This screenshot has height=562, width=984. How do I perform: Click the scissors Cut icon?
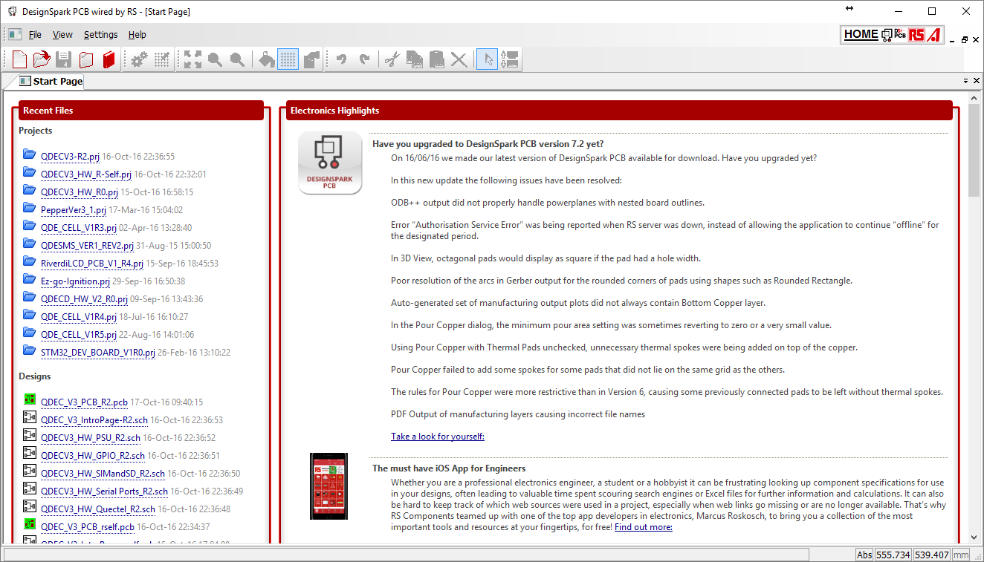(392, 60)
